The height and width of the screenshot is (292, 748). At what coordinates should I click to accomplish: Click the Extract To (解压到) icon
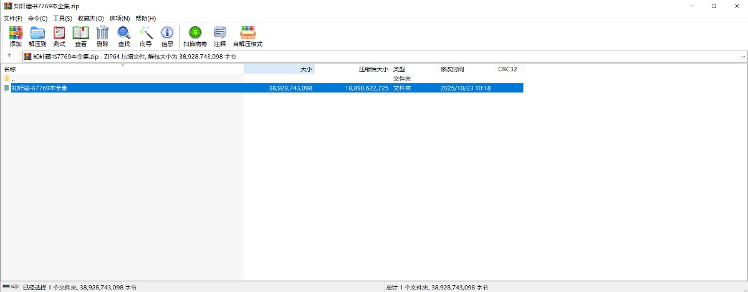37,36
